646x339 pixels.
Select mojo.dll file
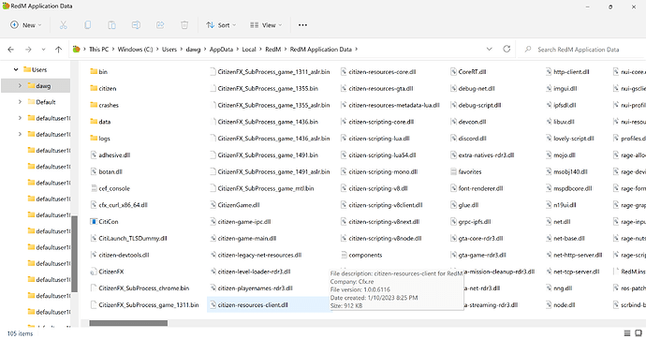coord(560,155)
